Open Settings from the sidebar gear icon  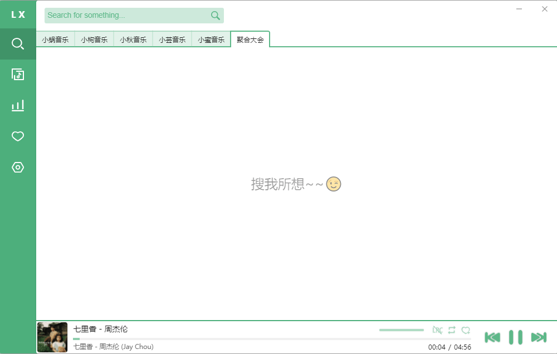pos(17,167)
